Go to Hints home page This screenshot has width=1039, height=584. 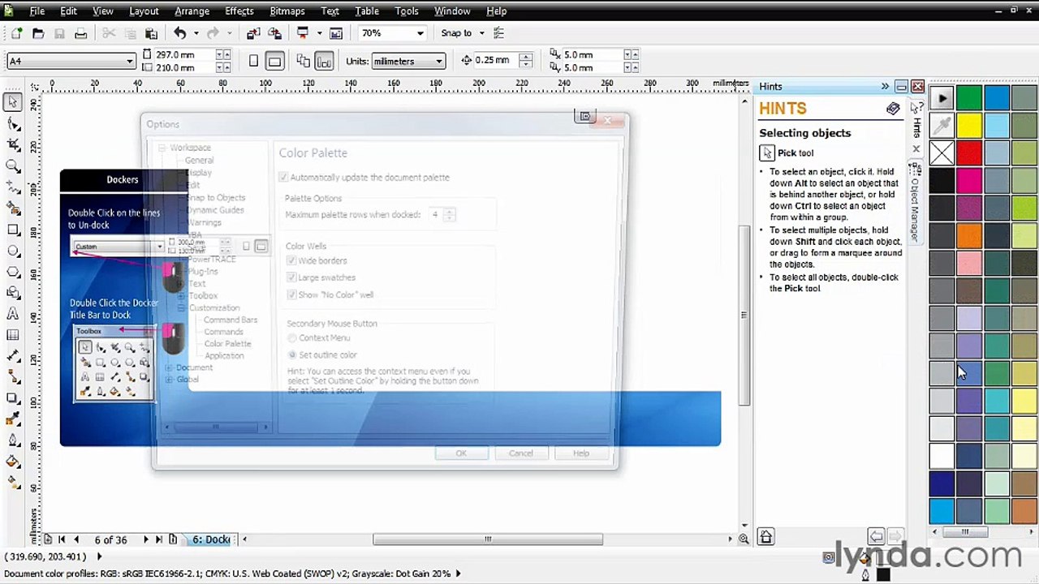click(x=766, y=537)
